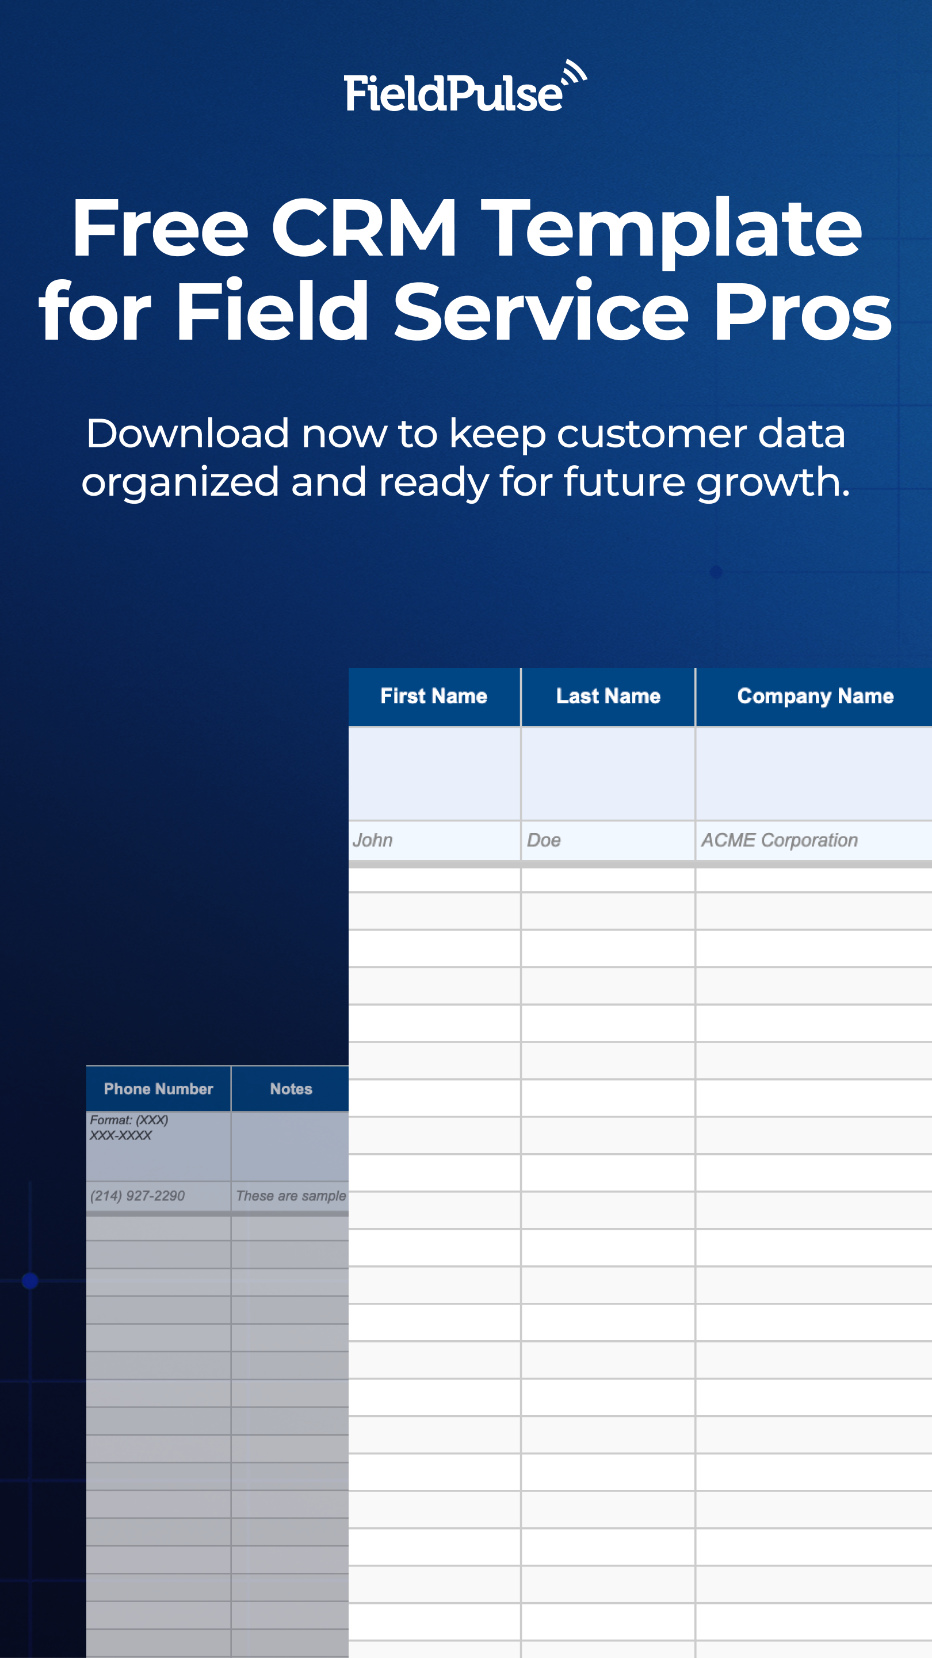Click the 'Free CRM Template for Field Service Pros' headline

pos(465,269)
